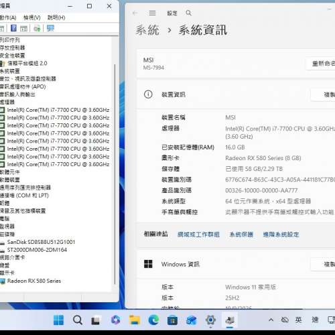Click the MS-7994 model text
Screen dimensions: 335x335
point(153,68)
